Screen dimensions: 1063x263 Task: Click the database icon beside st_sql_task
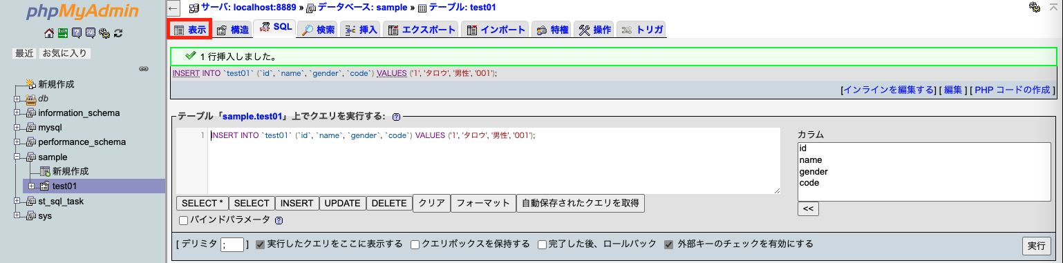(31, 201)
